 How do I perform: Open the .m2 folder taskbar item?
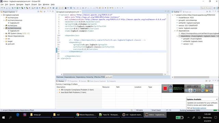click(63, 115)
